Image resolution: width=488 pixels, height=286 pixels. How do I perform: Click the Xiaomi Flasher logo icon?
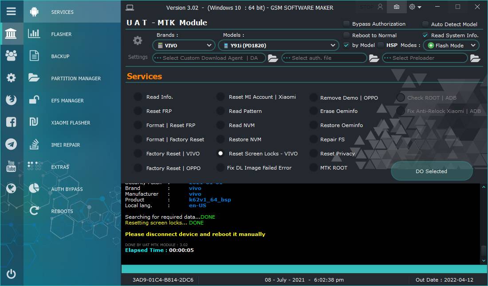[x=34, y=122]
